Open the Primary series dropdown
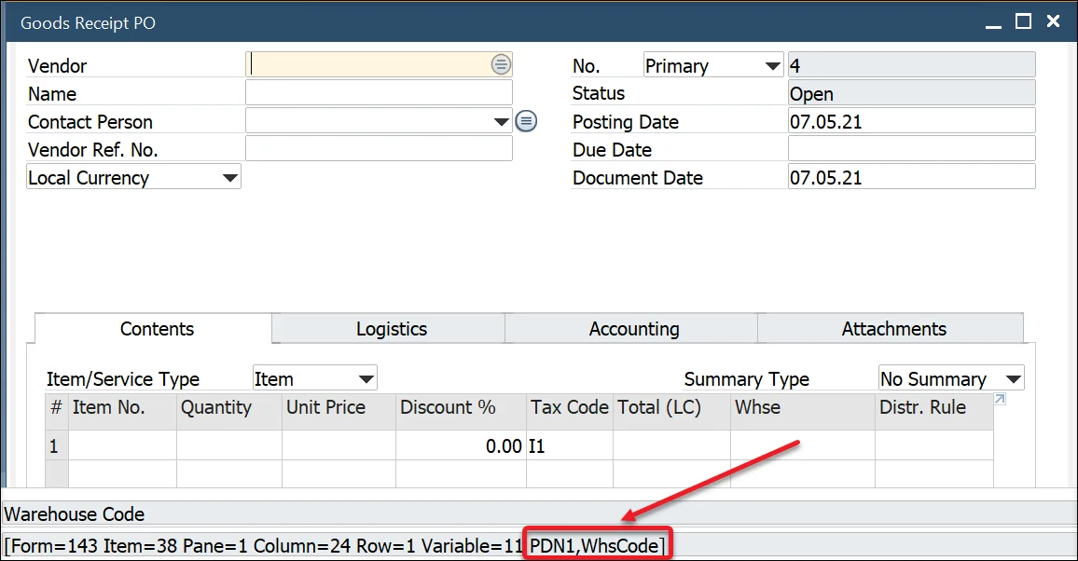Image resolution: width=1078 pixels, height=561 pixels. point(772,66)
